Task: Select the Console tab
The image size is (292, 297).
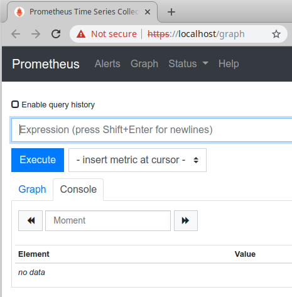Action: click(x=78, y=190)
